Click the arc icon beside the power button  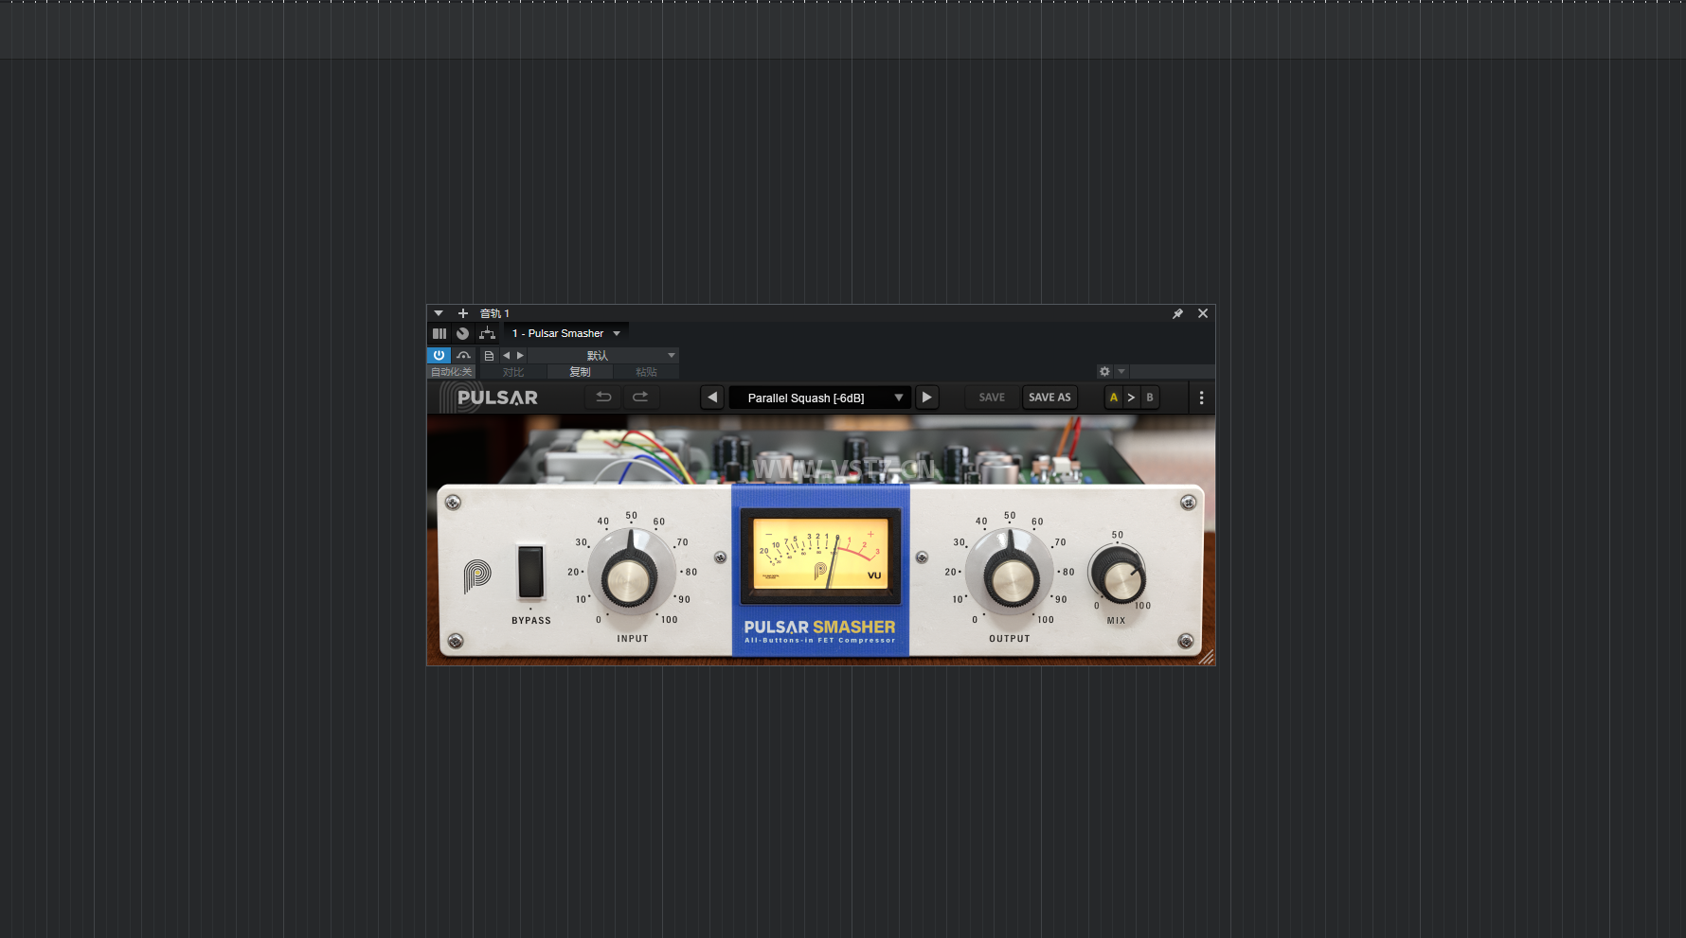point(463,356)
